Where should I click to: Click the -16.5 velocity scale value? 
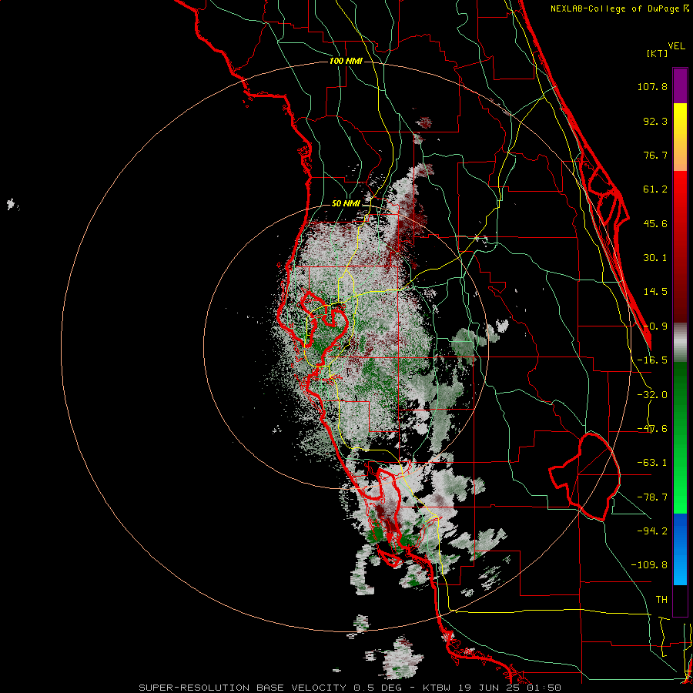tap(652, 360)
